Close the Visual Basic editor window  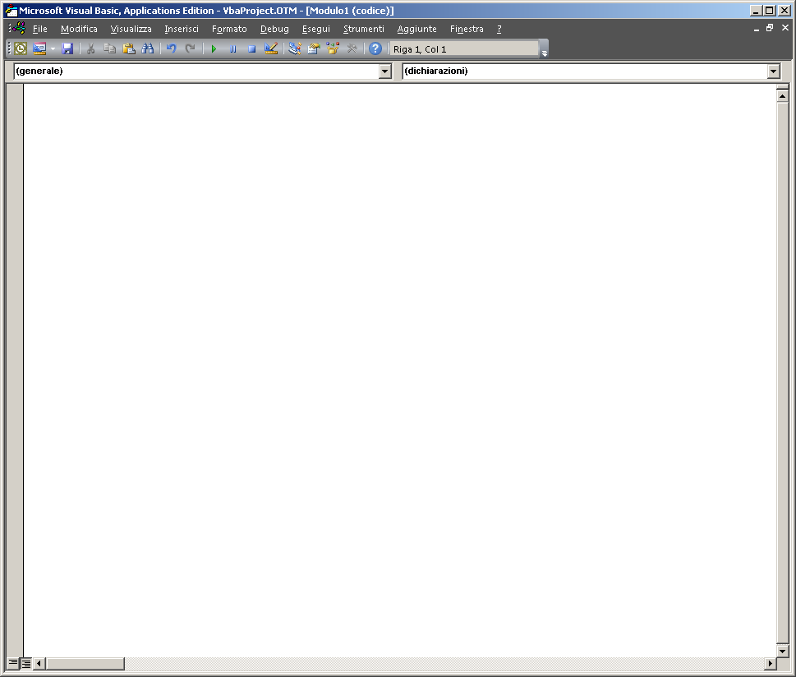[784, 10]
